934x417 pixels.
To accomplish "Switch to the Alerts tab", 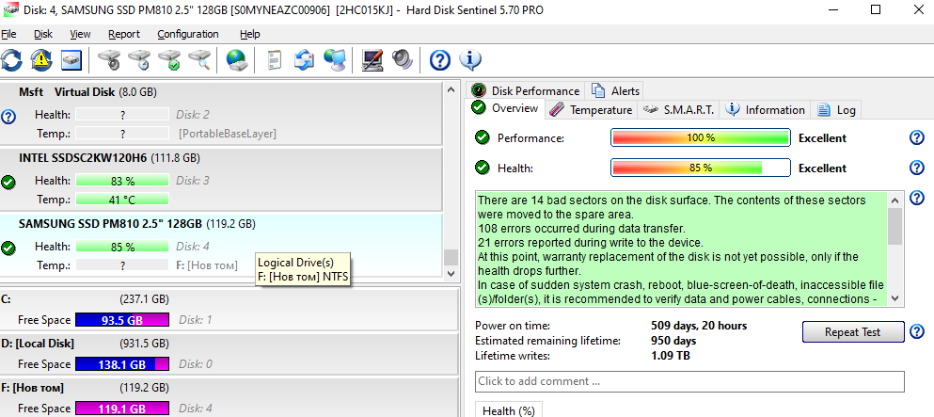I will point(615,90).
